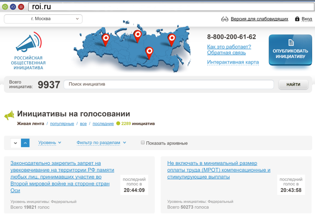Click the down-arrow sort button
315x215 pixels.
click(x=15, y=143)
